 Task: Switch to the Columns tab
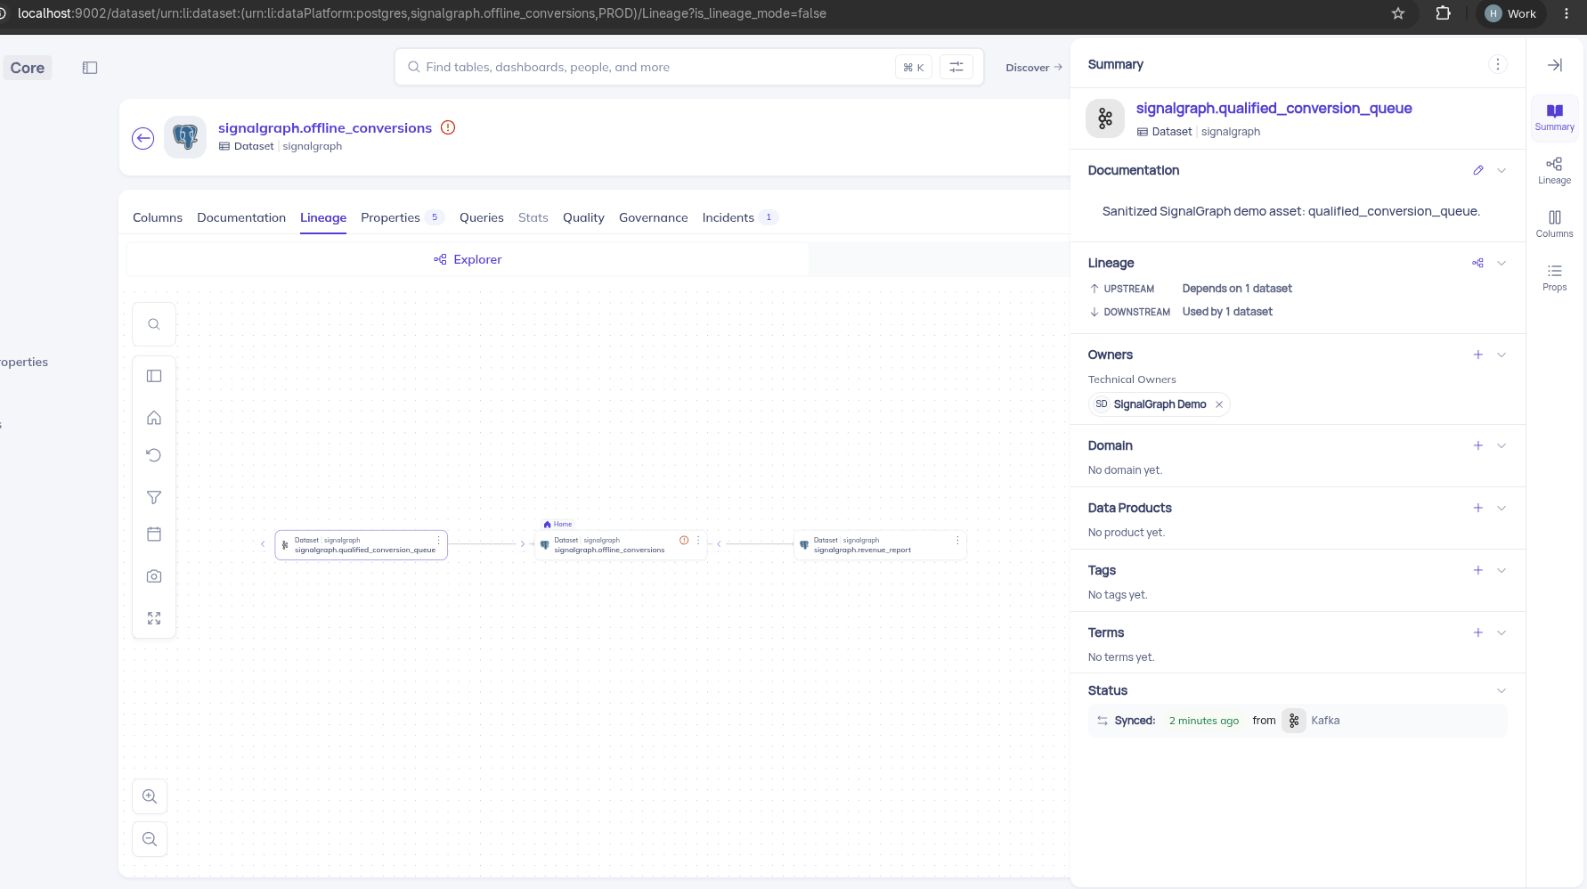158,217
